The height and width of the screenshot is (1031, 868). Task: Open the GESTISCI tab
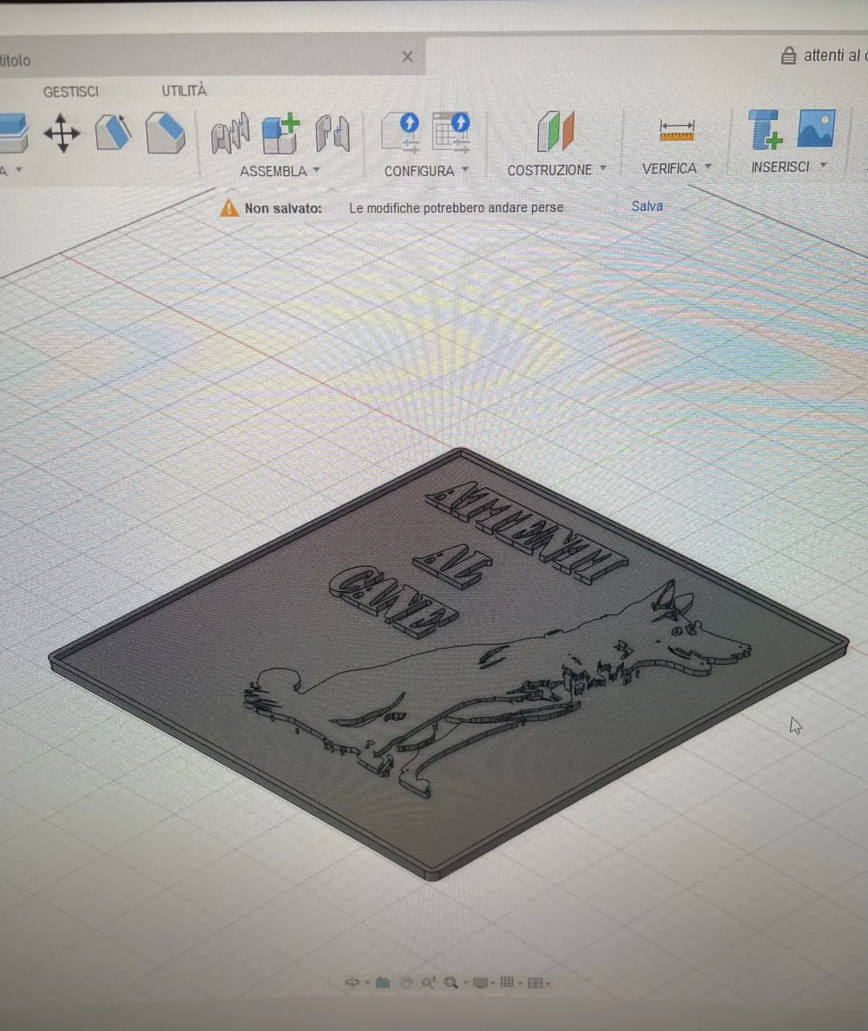71,92
